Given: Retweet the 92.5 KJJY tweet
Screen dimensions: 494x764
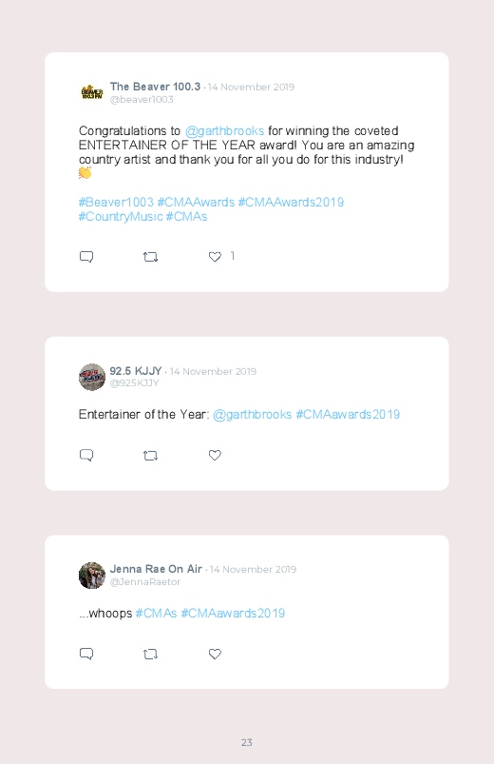Looking at the screenshot, I should point(150,456).
